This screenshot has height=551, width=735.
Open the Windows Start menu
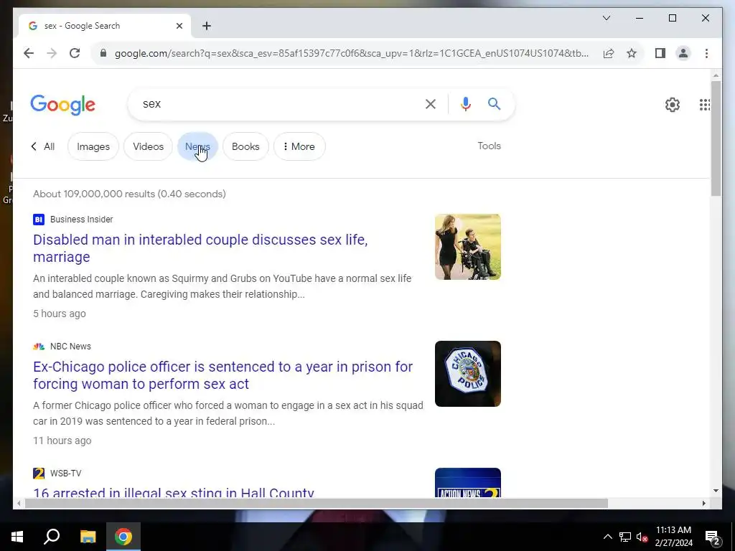[17, 537]
